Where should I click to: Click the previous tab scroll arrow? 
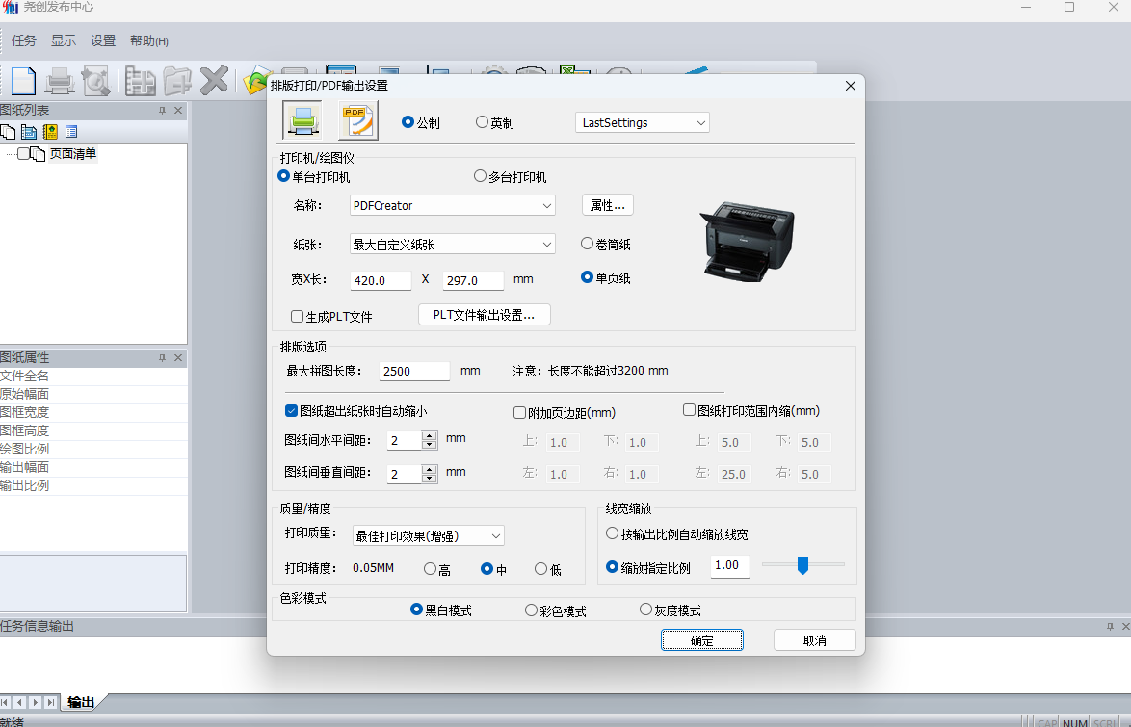pos(19,702)
